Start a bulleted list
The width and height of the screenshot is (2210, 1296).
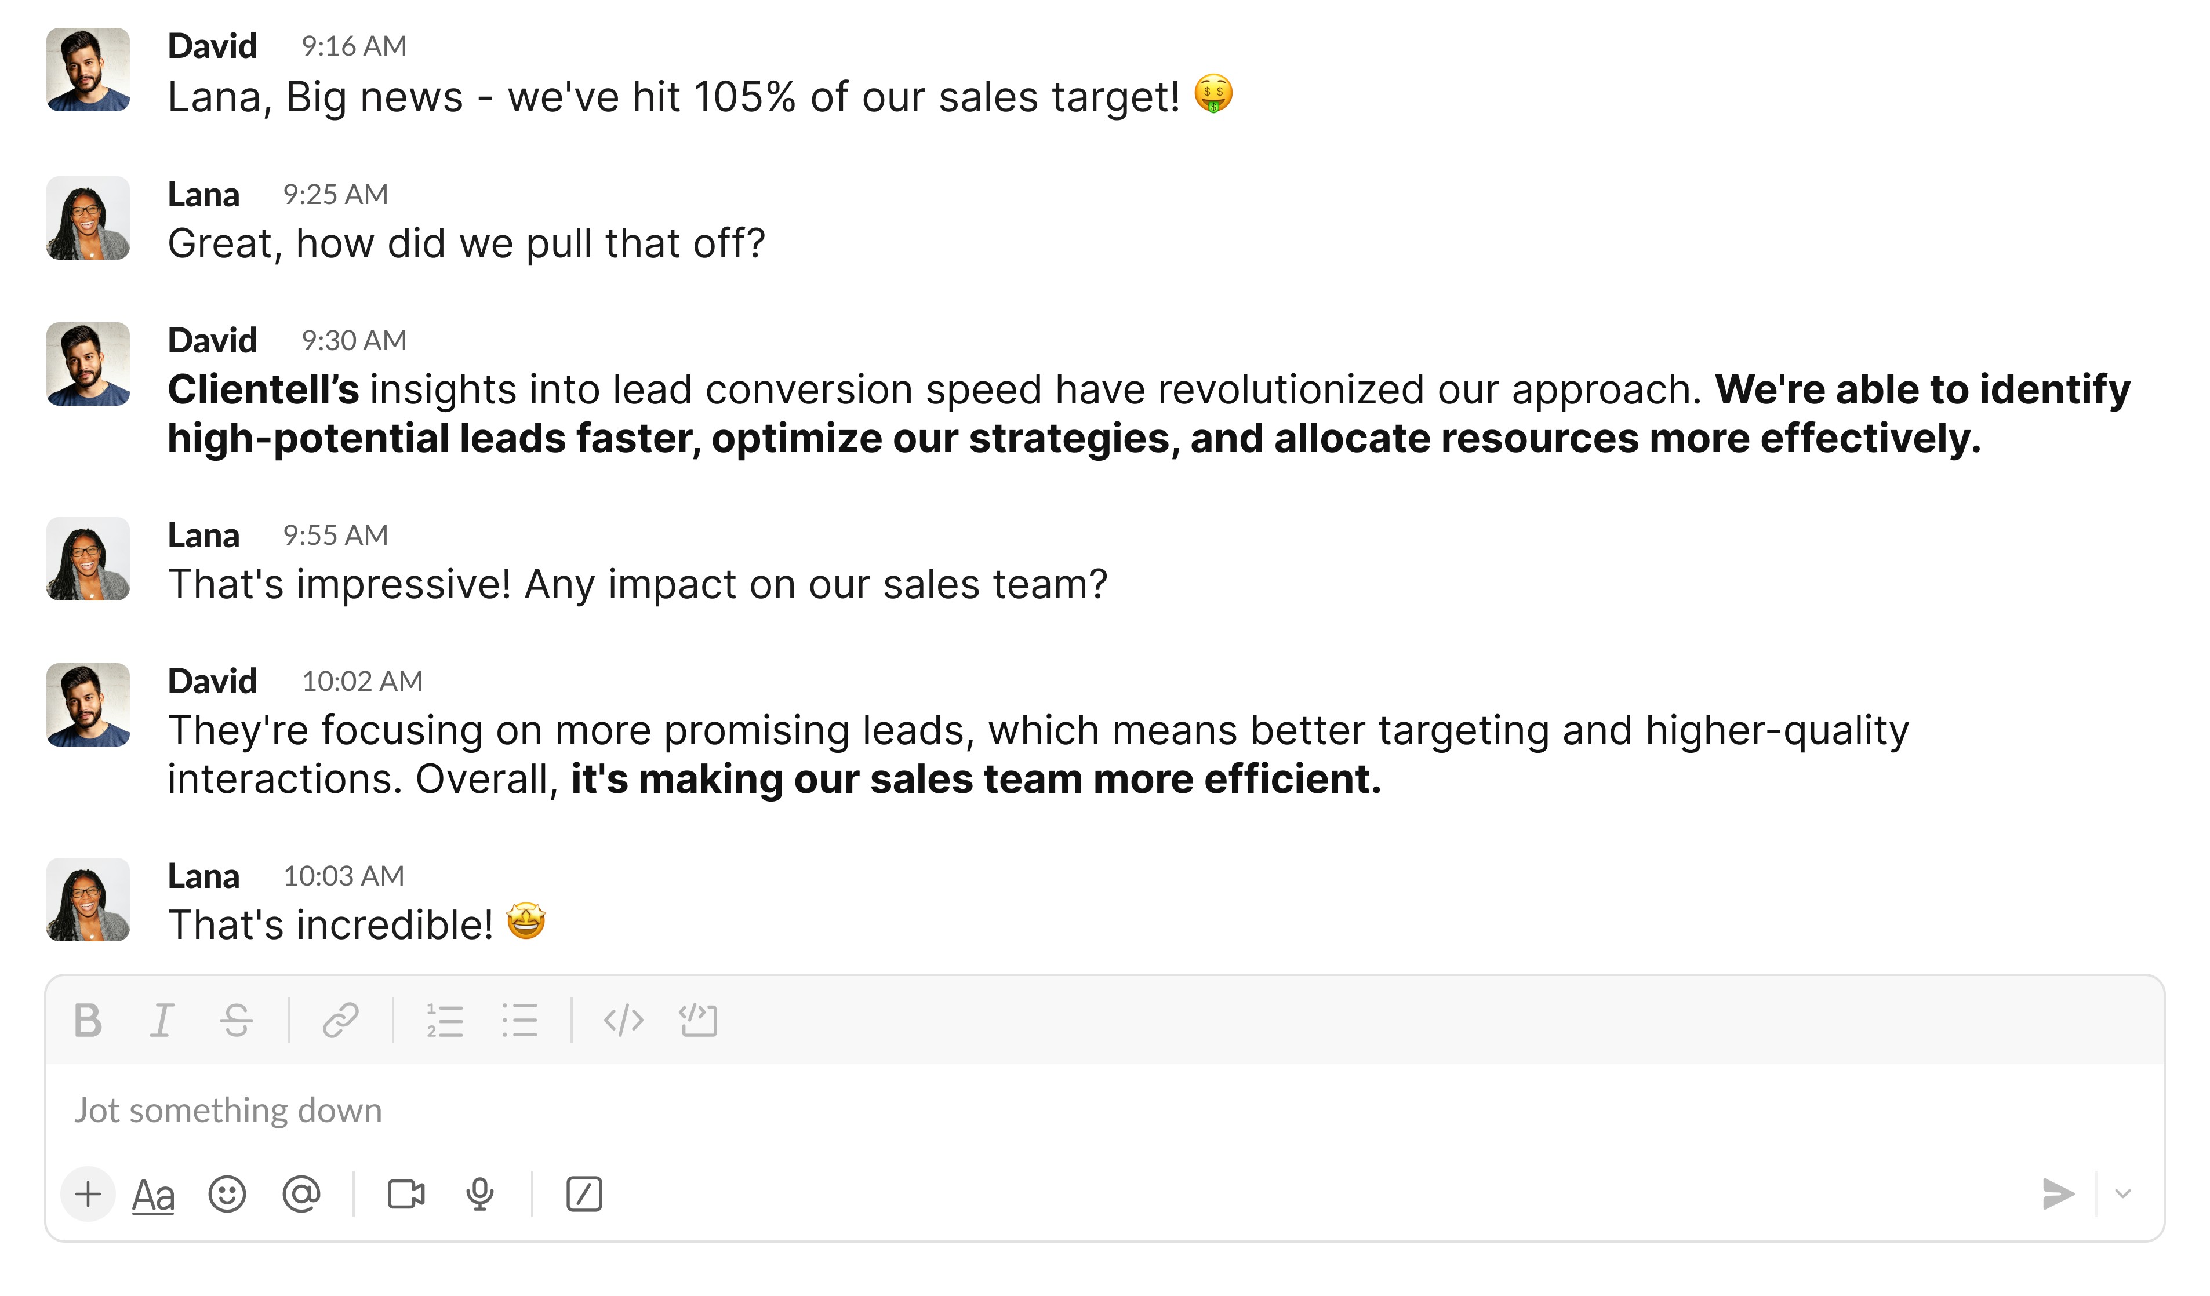point(519,1021)
